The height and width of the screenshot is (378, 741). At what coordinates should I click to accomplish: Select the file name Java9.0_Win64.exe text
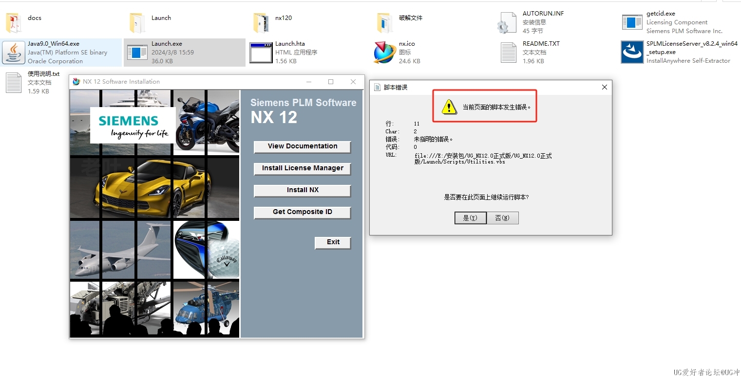click(54, 44)
